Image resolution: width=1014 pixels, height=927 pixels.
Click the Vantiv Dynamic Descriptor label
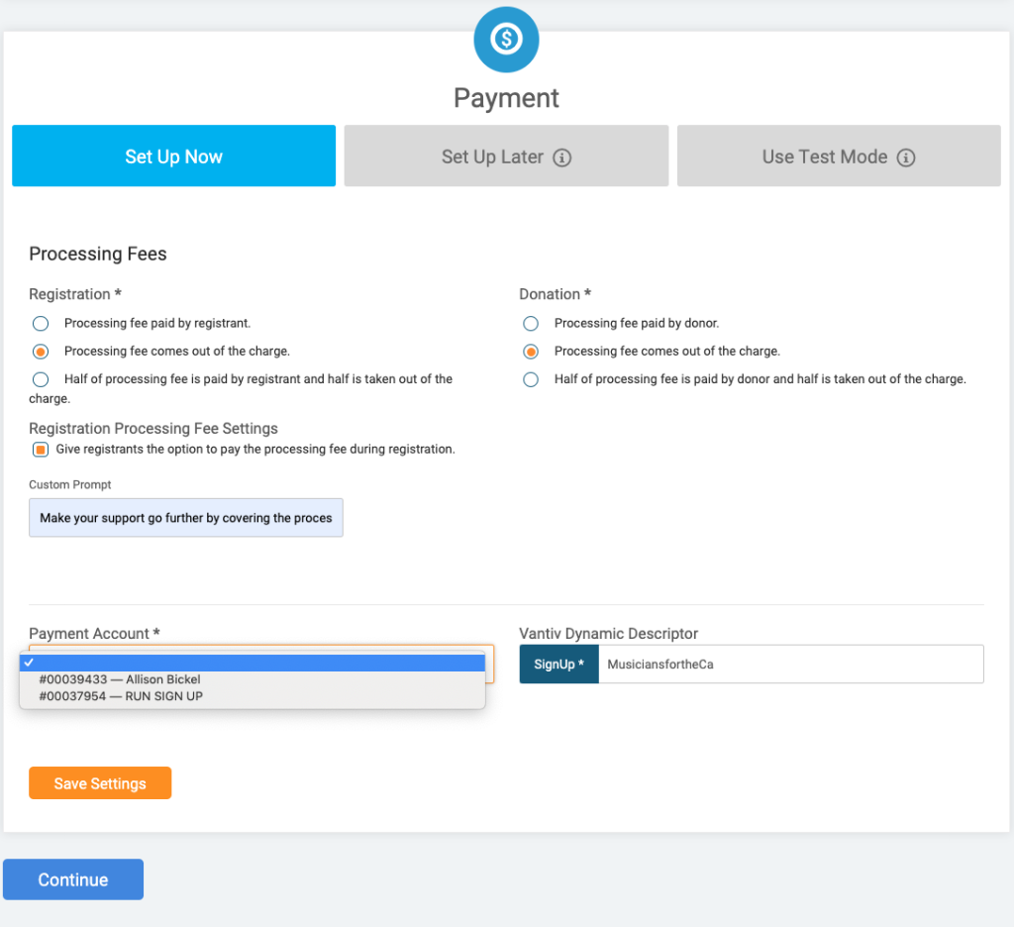pos(609,633)
